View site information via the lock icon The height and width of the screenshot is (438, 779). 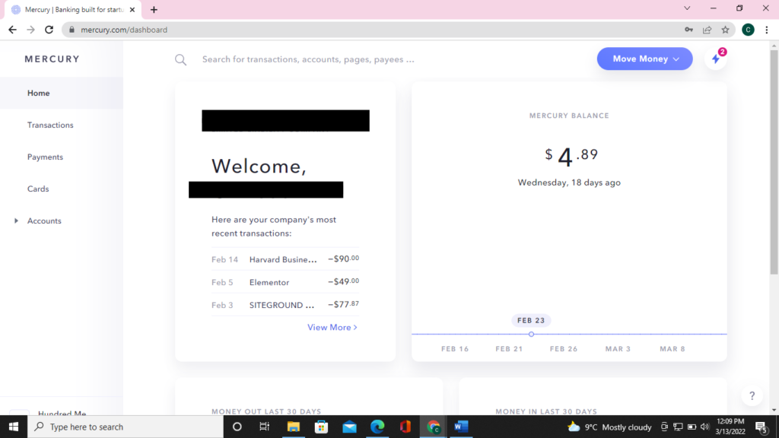pyautogui.click(x=72, y=30)
